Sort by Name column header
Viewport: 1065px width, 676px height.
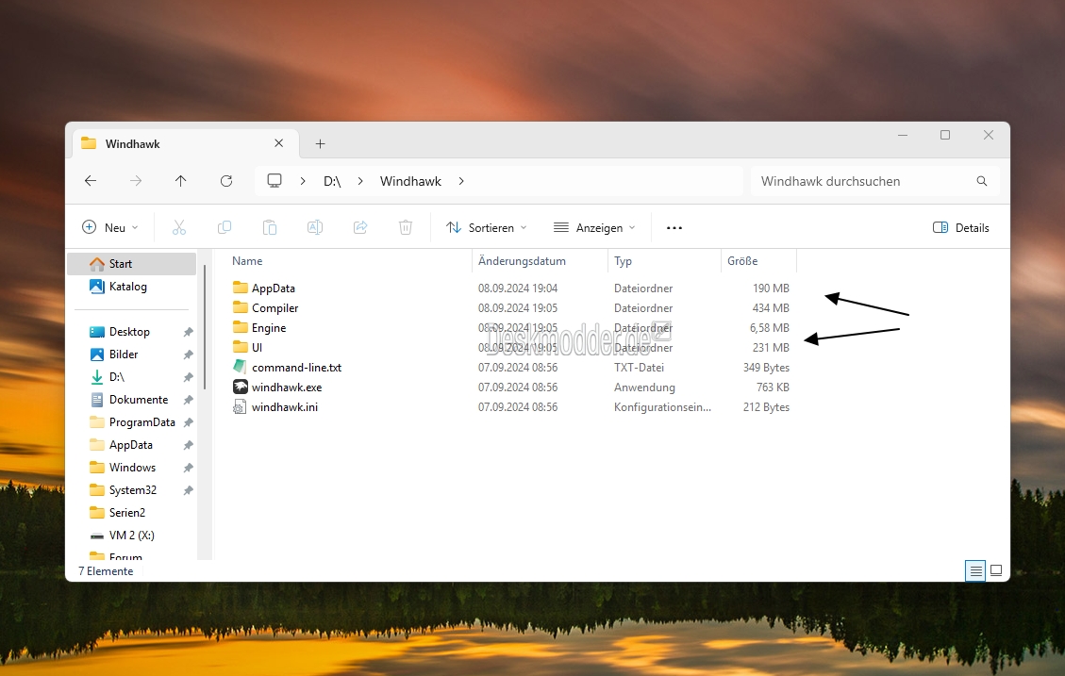(x=247, y=261)
